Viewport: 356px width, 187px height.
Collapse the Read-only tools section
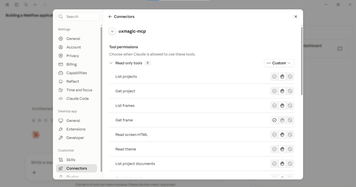click(111, 63)
